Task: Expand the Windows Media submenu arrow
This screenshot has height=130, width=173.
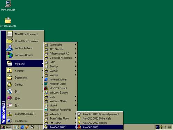Action: click(75, 101)
